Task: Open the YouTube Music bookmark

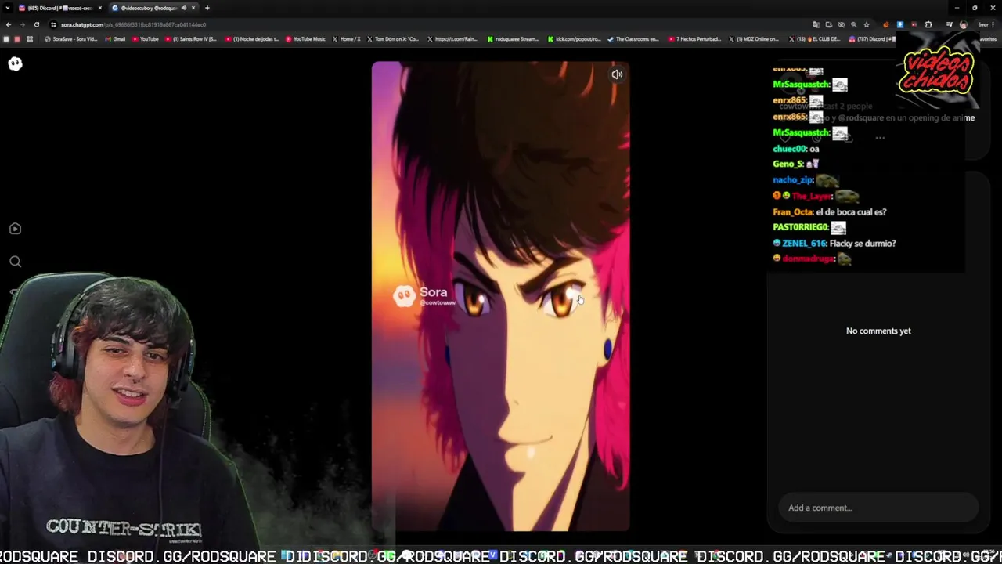Action: (x=305, y=39)
